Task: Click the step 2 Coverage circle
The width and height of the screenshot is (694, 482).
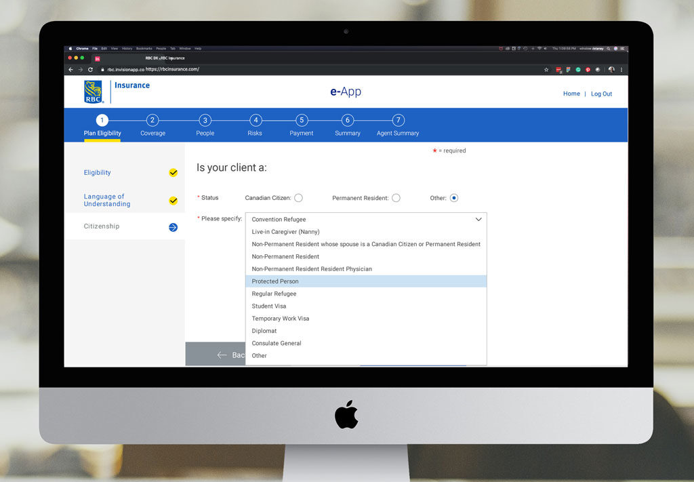Action: (152, 121)
